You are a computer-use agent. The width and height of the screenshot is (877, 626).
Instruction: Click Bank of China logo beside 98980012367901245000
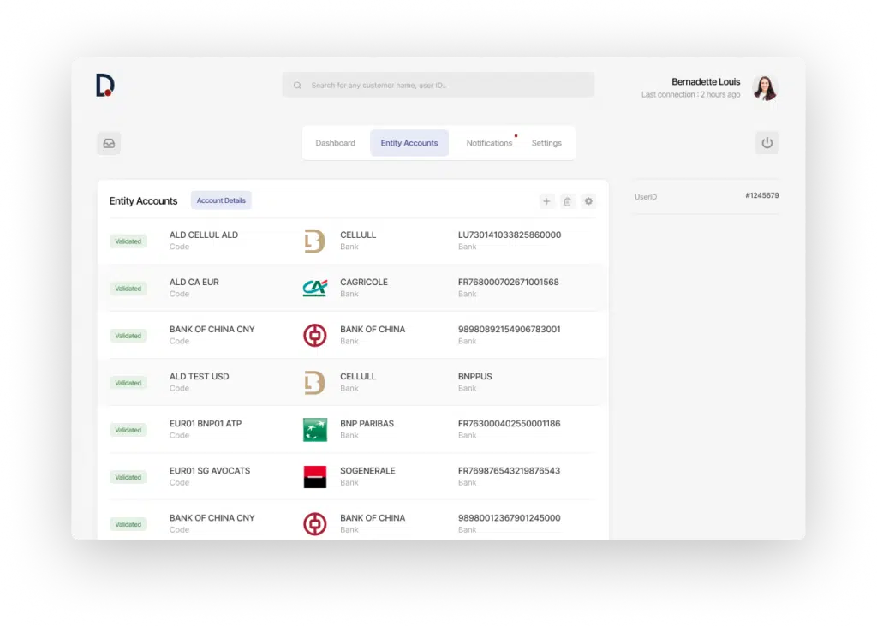point(314,524)
